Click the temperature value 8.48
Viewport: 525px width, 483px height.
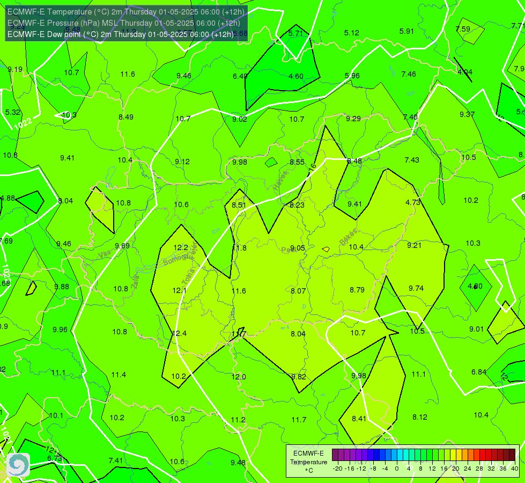354,161
